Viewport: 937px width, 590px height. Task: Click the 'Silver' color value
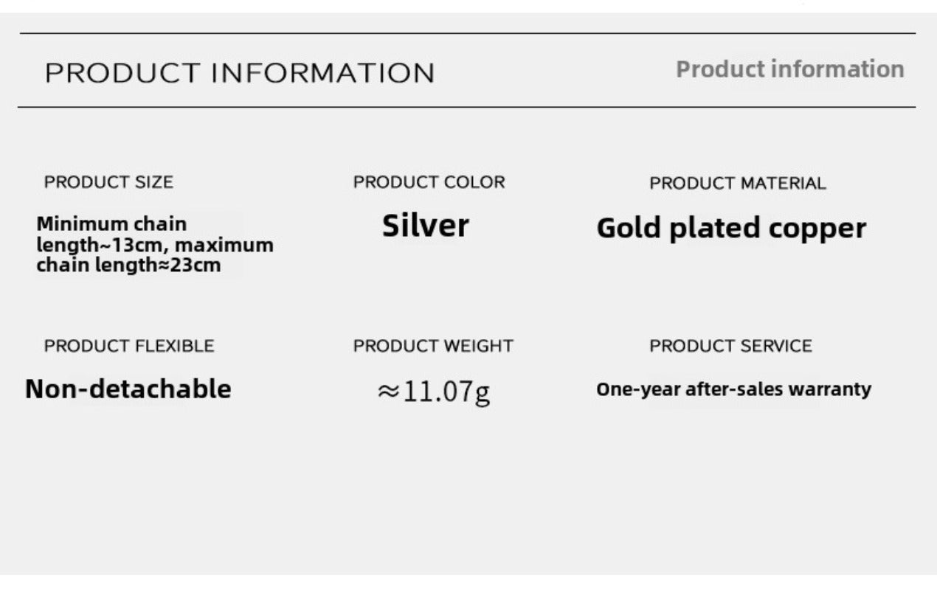(x=425, y=226)
